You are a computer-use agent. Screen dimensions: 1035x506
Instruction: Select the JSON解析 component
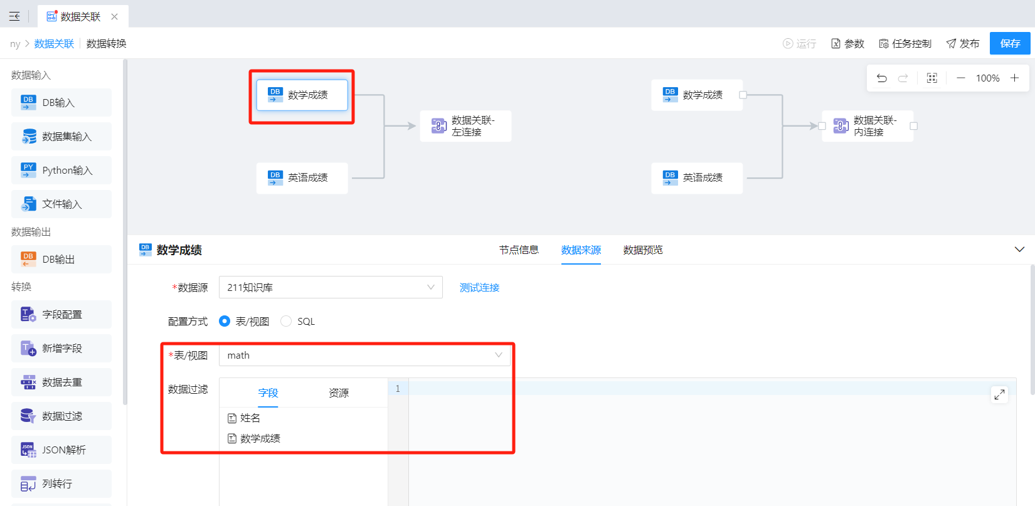click(x=61, y=450)
